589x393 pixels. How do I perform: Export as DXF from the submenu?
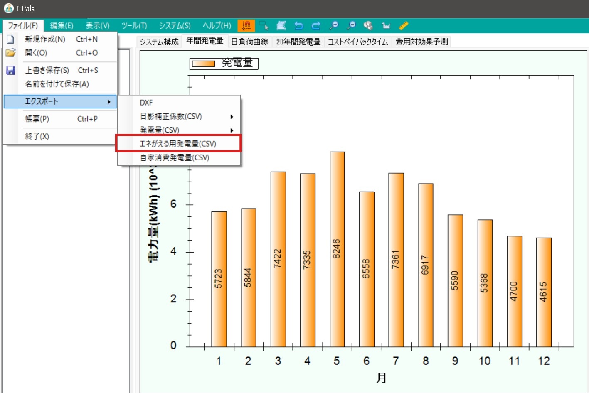pyautogui.click(x=179, y=103)
